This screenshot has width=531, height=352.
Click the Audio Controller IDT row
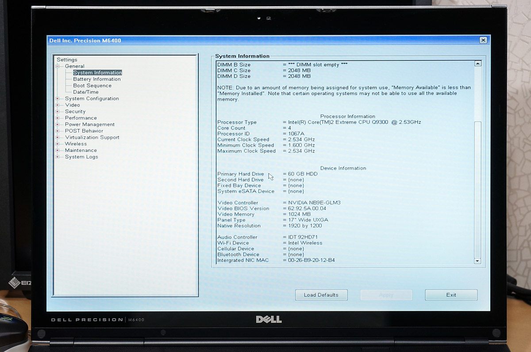click(x=268, y=237)
